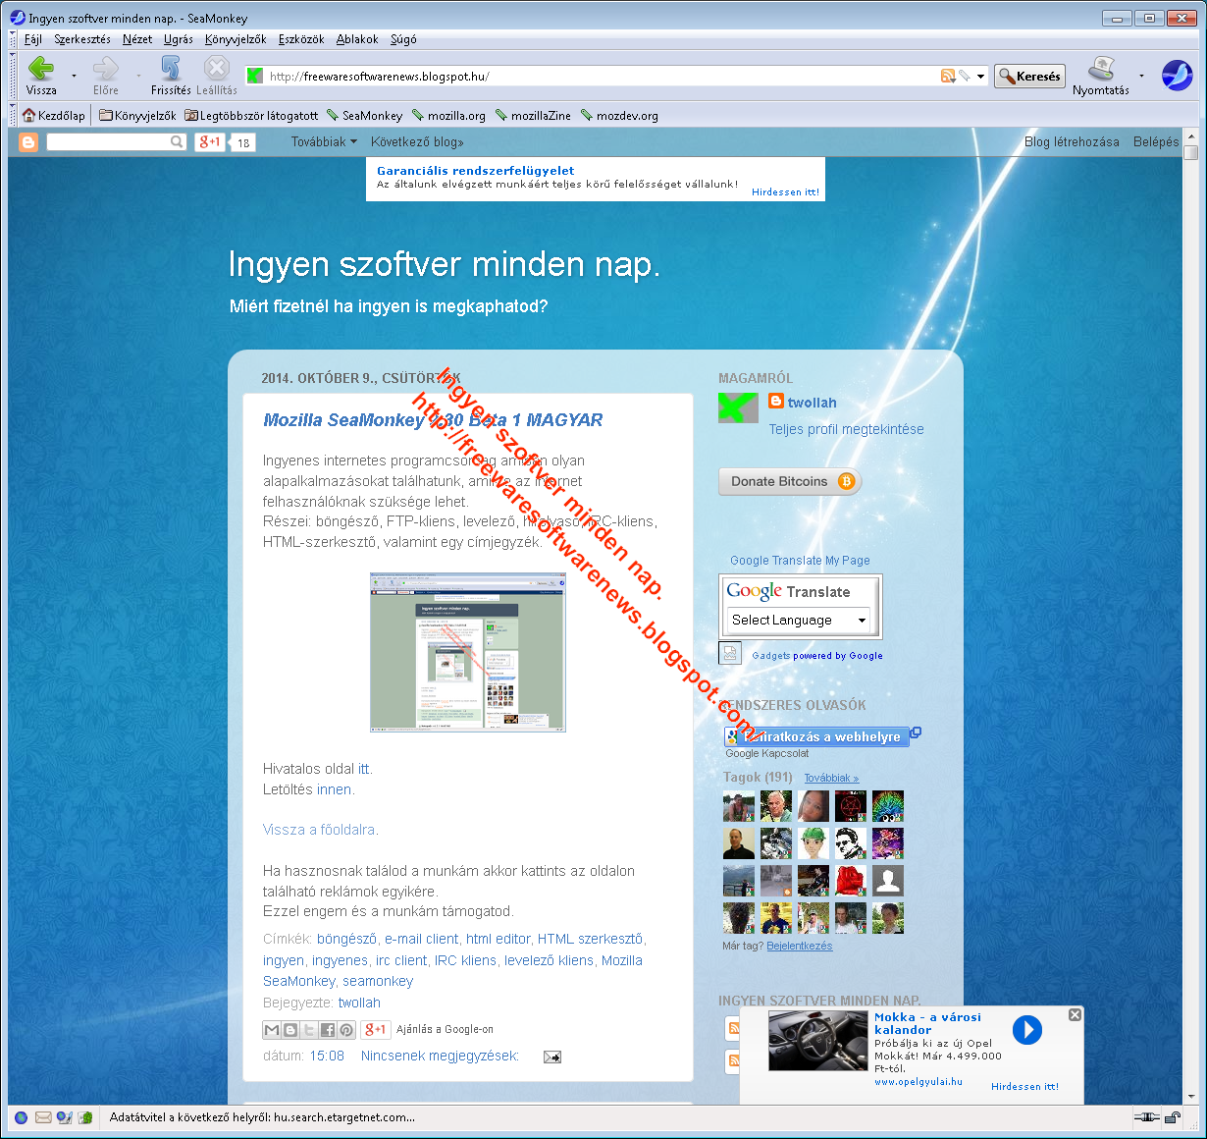Open the mozdev.org bookmark
Screen dimensions: 1207x1139
619,116
